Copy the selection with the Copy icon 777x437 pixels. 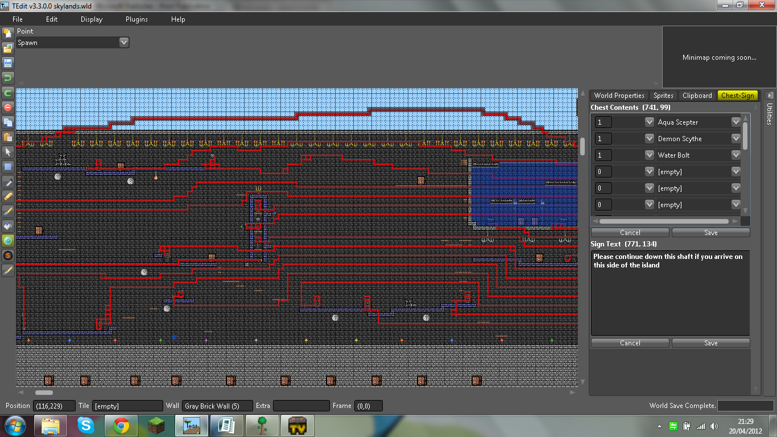8,122
